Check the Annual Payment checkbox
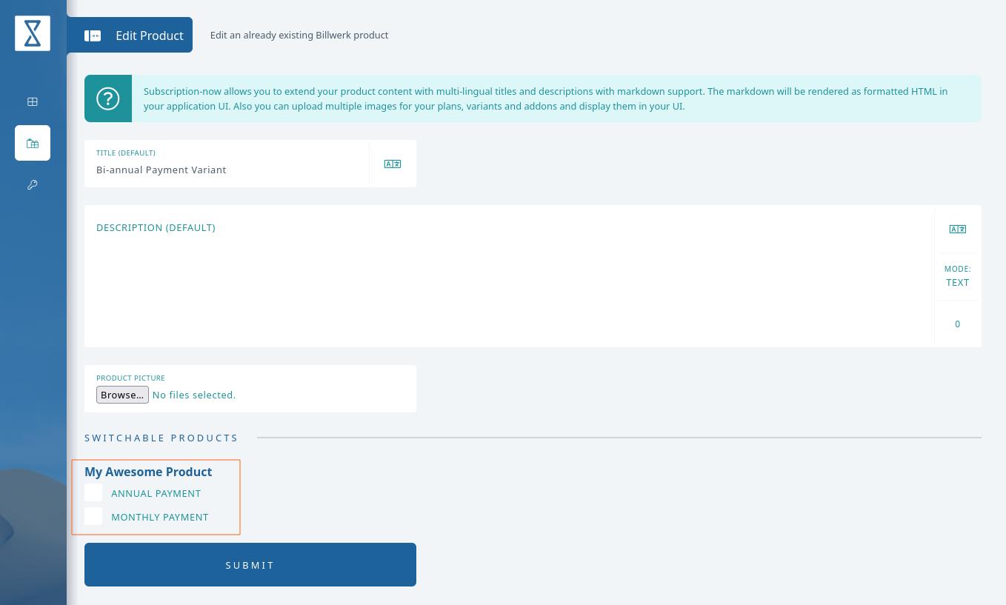 click(93, 492)
